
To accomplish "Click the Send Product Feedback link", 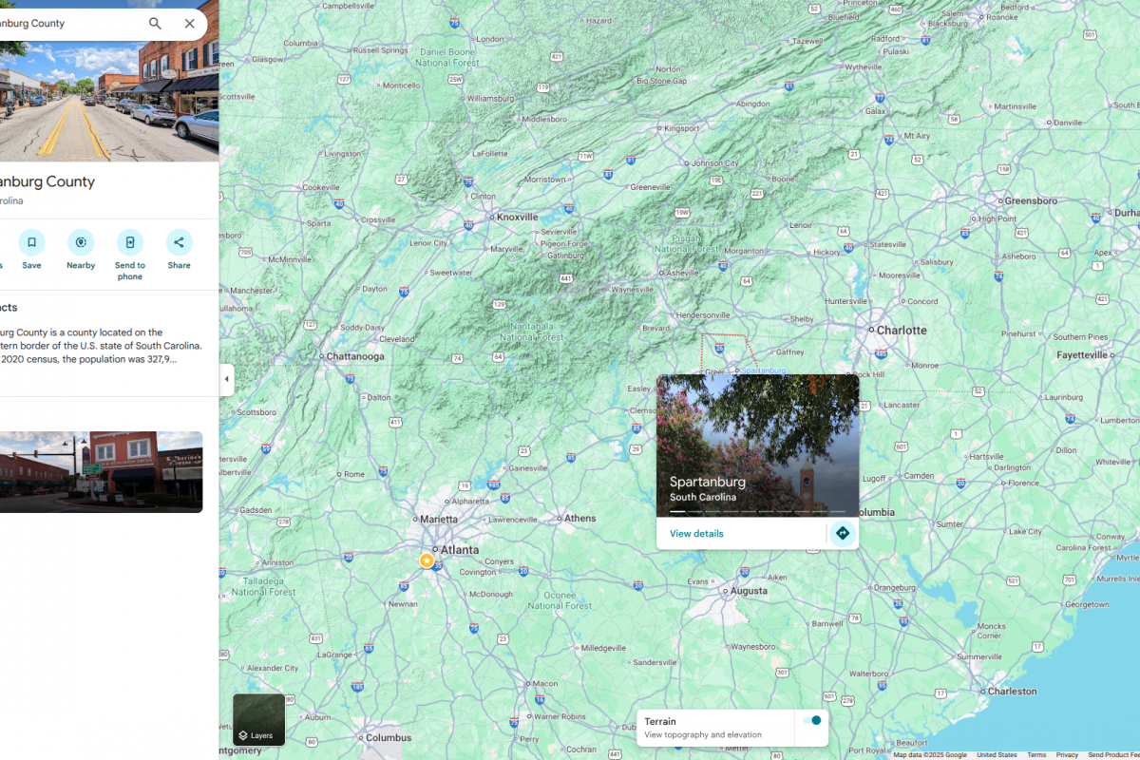I will 1113,755.
